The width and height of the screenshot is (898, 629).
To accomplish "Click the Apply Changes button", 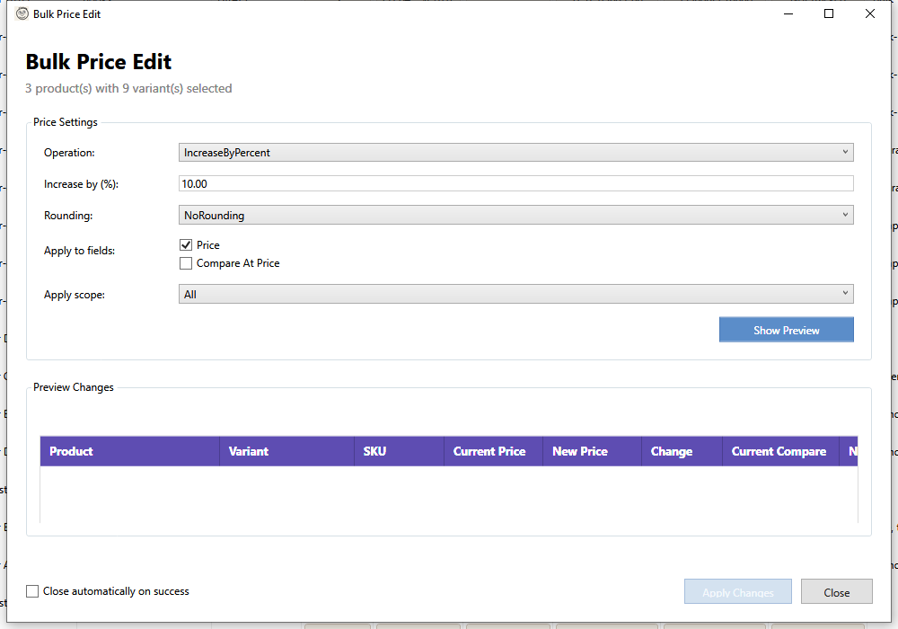I will pos(737,592).
